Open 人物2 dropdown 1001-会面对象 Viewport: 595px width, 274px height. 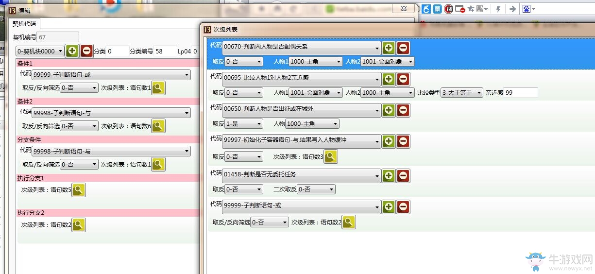pyautogui.click(x=388, y=62)
